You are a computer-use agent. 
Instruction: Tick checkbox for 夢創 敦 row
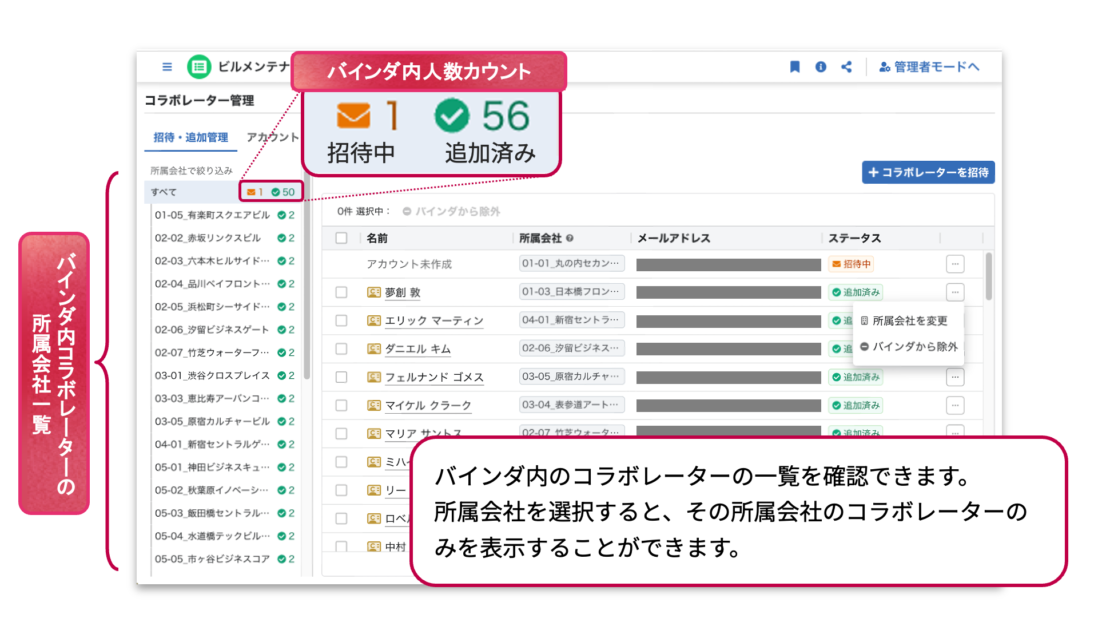click(341, 292)
